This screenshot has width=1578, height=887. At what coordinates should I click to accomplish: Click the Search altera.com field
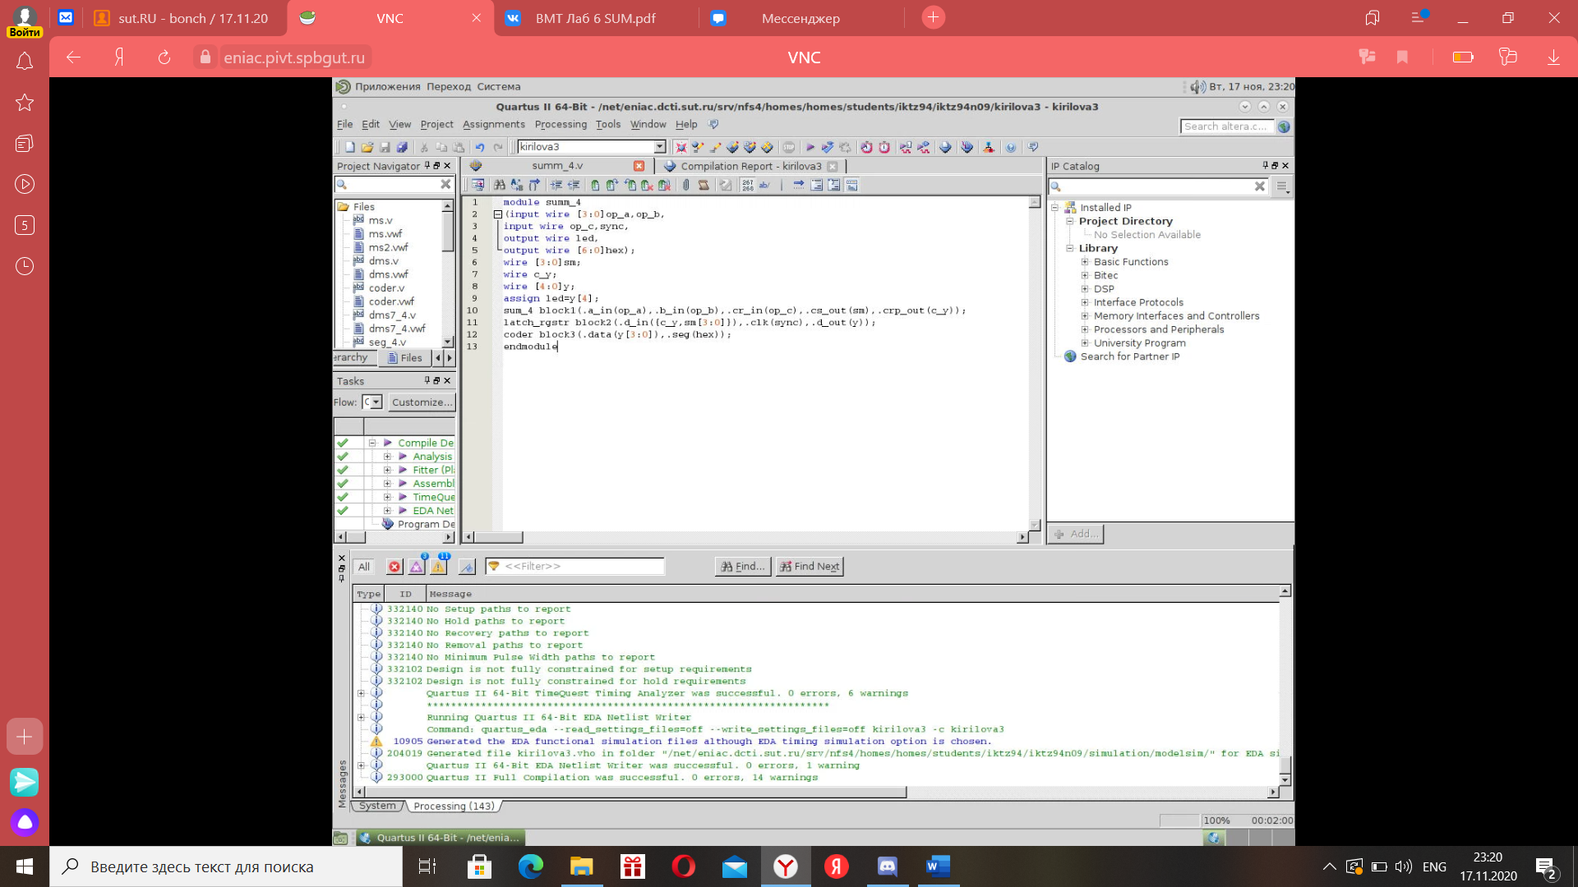1226,126
